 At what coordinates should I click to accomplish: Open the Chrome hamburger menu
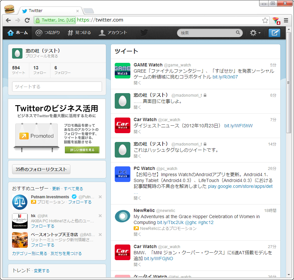coord(286,20)
